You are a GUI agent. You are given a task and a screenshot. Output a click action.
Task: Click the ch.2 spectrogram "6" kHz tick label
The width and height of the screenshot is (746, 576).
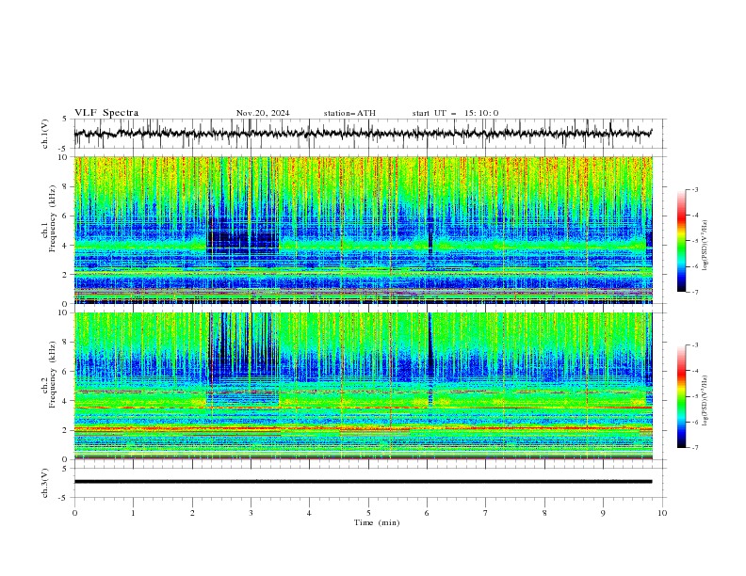[x=67, y=372]
